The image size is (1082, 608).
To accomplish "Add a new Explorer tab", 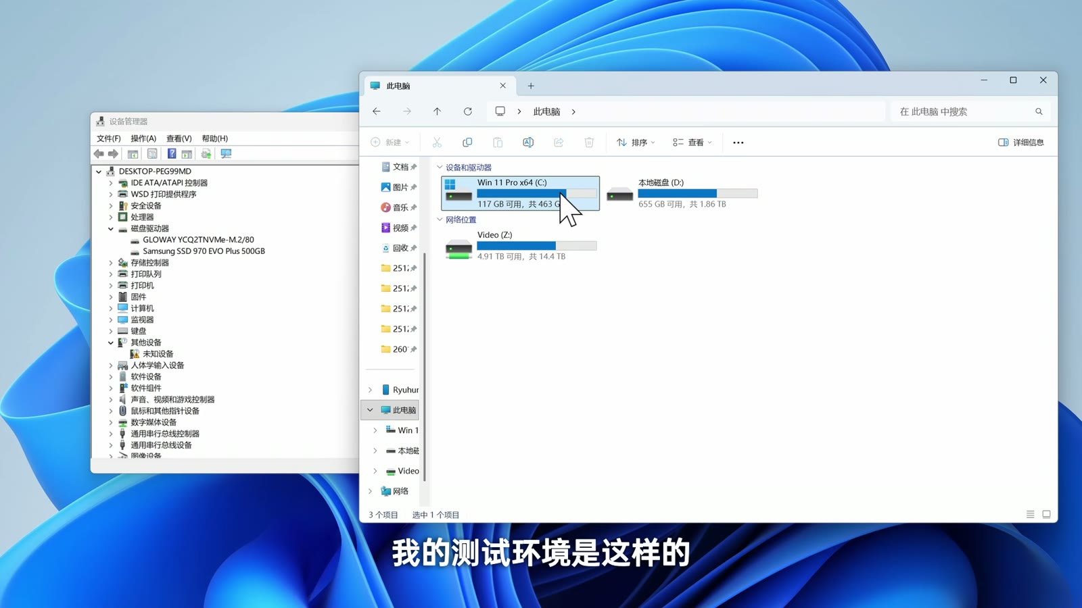I will point(531,86).
